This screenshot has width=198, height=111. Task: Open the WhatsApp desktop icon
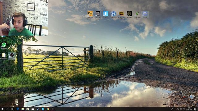pyautogui.click(x=4, y=45)
